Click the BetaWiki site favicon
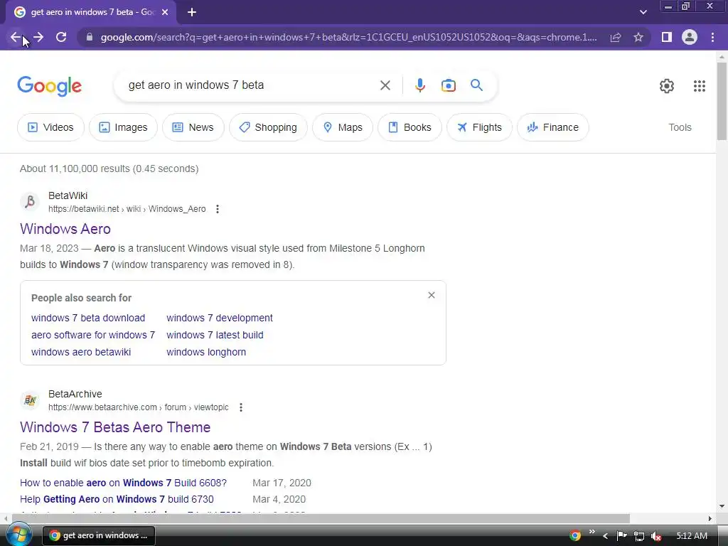Screen dimensions: 728x546 coord(30,202)
